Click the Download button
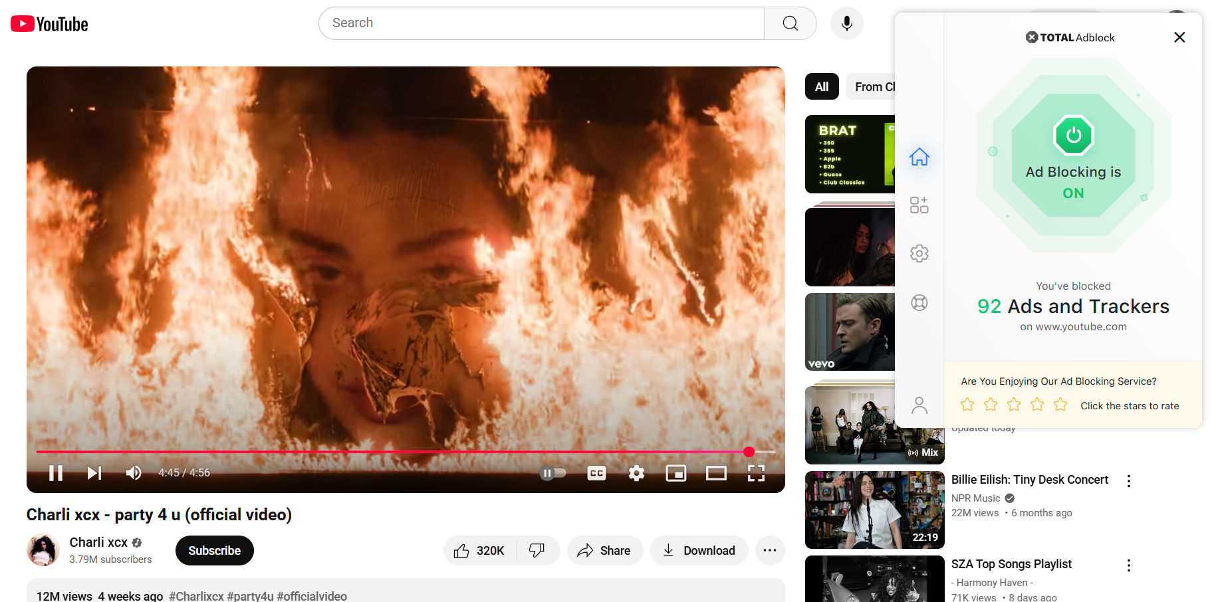The height and width of the screenshot is (602, 1212). (699, 550)
